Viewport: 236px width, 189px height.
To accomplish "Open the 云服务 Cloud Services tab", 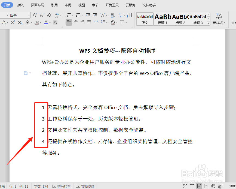I will [x=131, y=5].
